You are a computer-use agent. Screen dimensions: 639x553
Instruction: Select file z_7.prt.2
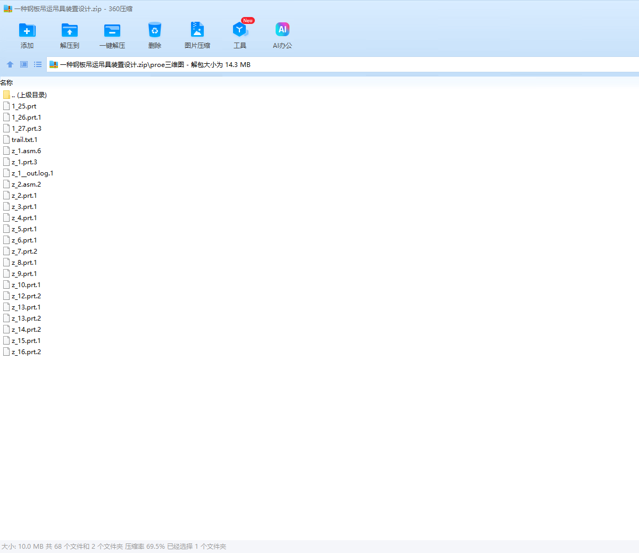pos(20,251)
